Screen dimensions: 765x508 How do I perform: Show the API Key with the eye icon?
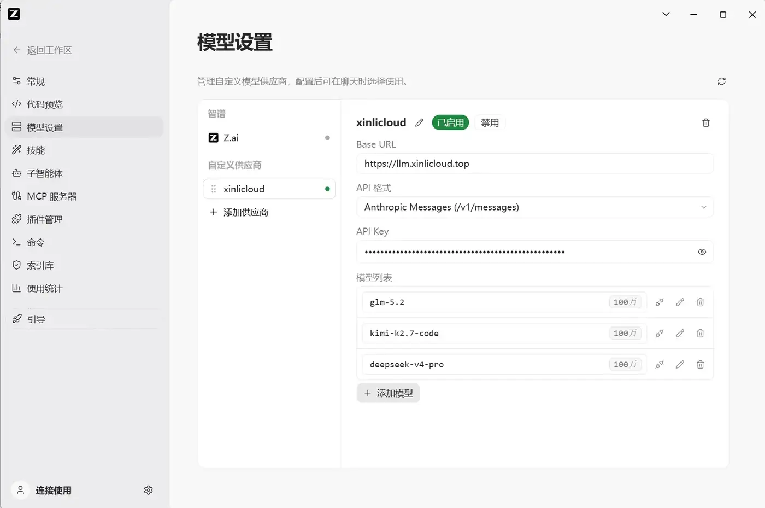[702, 252]
